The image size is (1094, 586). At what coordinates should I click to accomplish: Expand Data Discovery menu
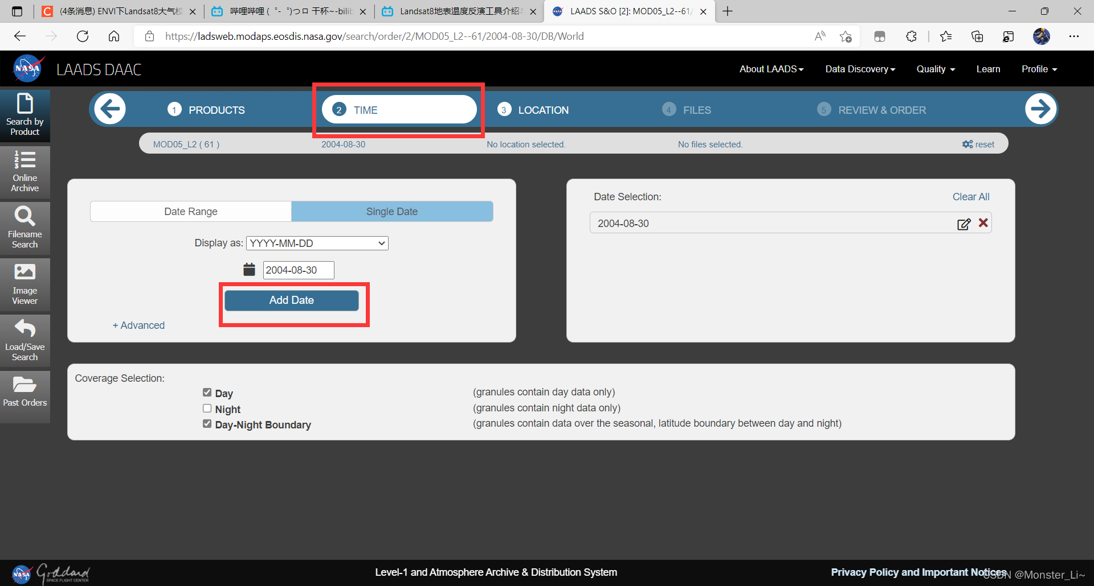point(860,69)
